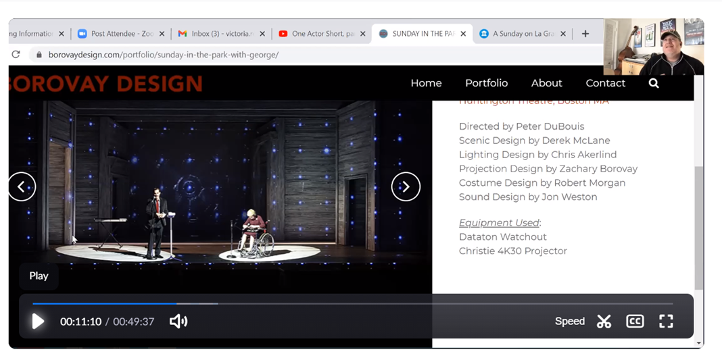Click the page vertical scrollbar
The height and width of the screenshot is (354, 722).
pyautogui.click(x=698, y=228)
